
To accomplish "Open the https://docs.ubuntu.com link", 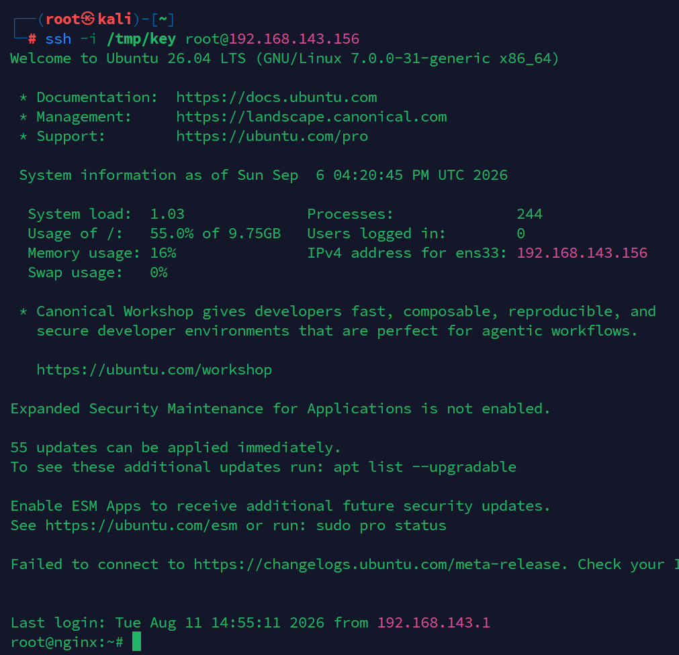I will tap(277, 97).
